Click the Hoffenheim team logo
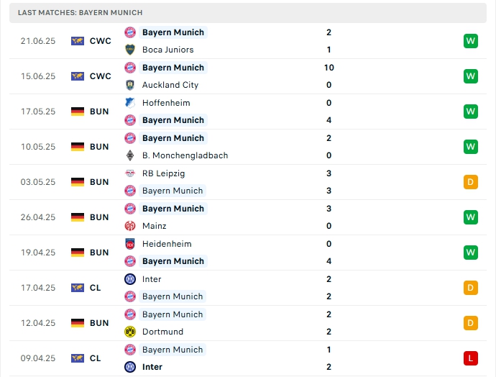 click(130, 103)
